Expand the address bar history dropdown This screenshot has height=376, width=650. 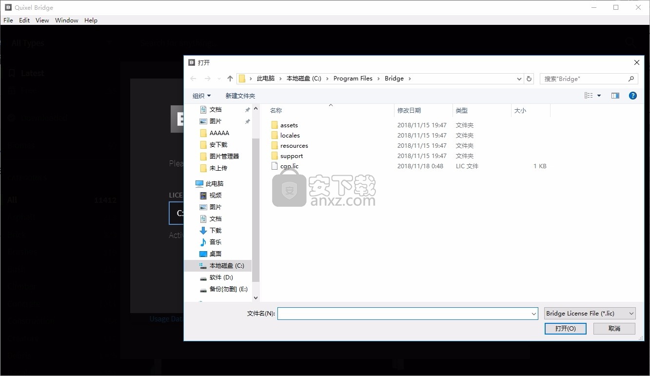point(519,79)
